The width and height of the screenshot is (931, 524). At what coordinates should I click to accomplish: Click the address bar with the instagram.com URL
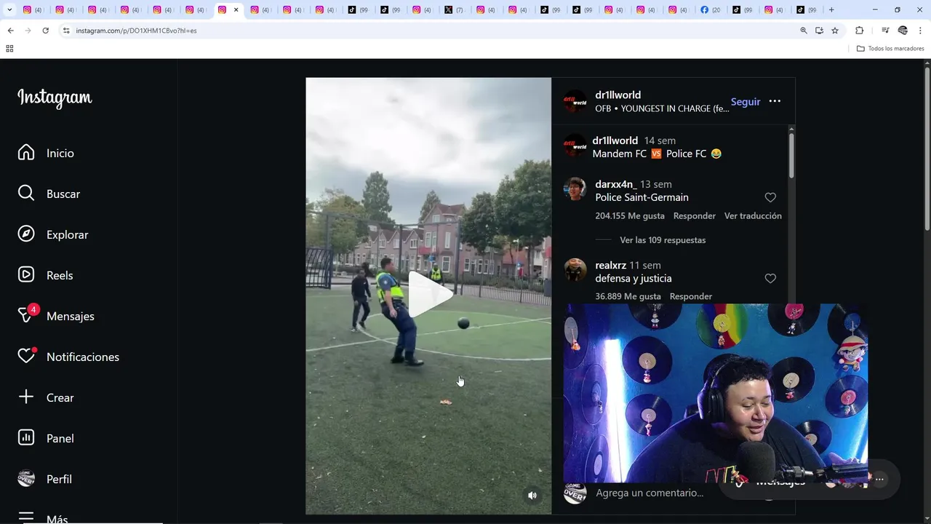coord(429,31)
